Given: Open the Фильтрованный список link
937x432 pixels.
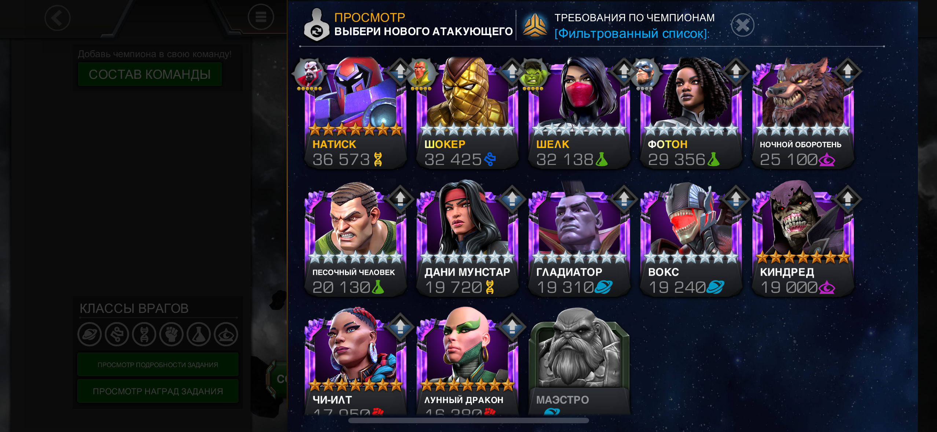Looking at the screenshot, I should click(x=632, y=34).
